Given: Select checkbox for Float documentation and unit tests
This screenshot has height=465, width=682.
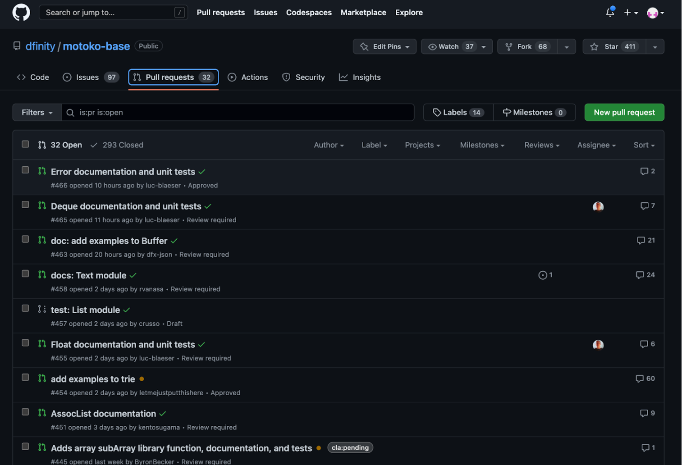Looking at the screenshot, I should click(x=25, y=343).
